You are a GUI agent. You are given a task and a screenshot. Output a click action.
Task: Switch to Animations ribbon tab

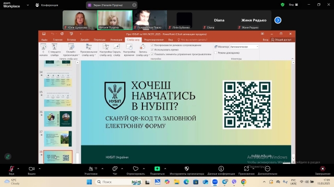point(116,39)
